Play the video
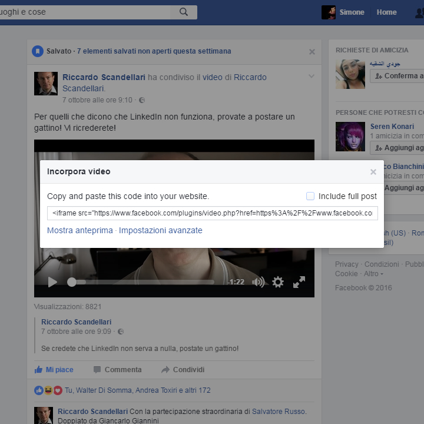The height and width of the screenshot is (424, 424). tap(52, 282)
